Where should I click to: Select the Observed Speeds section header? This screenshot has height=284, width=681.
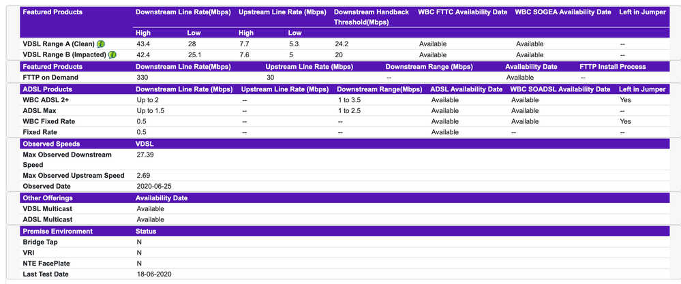pyautogui.click(x=51, y=144)
